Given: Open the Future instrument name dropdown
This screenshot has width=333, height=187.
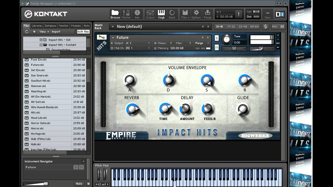Looking at the screenshot, I should coord(113,37).
